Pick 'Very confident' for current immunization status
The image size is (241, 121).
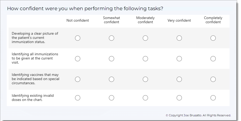pyautogui.click(x=179, y=38)
